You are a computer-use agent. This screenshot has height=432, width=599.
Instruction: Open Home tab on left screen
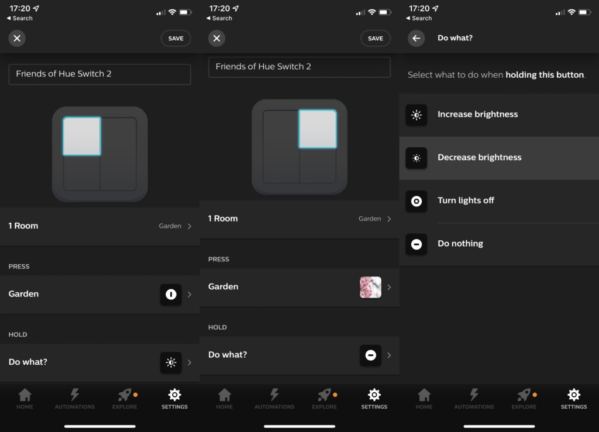[x=25, y=399]
